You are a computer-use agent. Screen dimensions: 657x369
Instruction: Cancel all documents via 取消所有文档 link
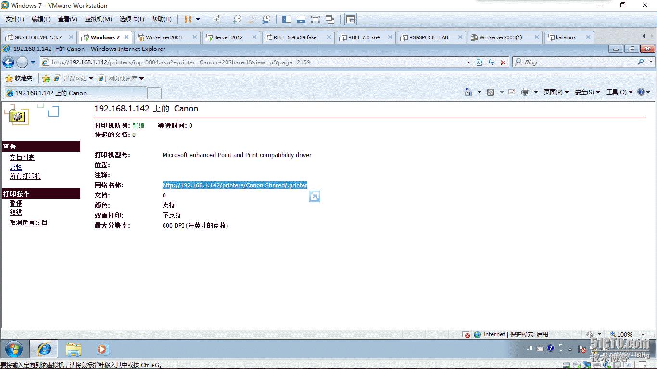pyautogui.click(x=28, y=222)
